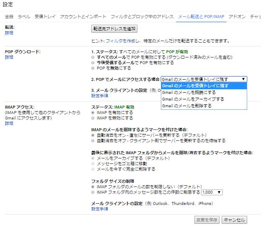Viewport: 261px width, 228px height.
Task: Enable 自動消去をオフ radio option
Action: (93, 141)
